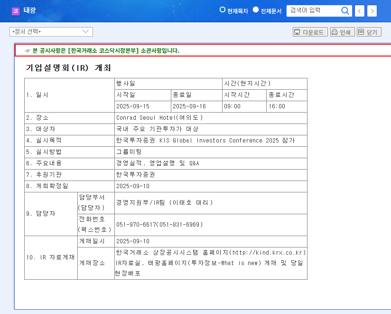Expand the document selection chevron arrow

85,32
